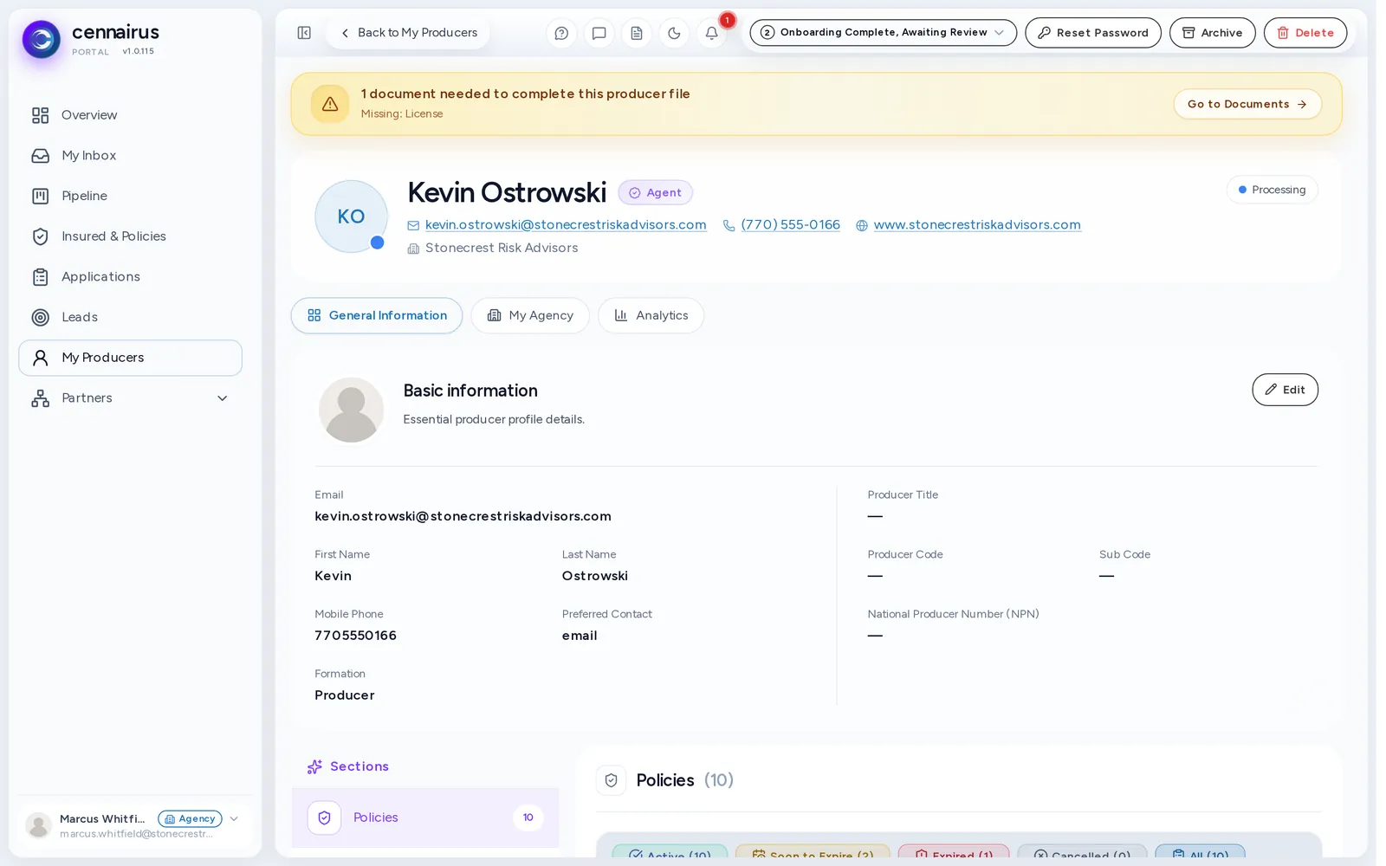Open the help question mark icon

tap(561, 33)
